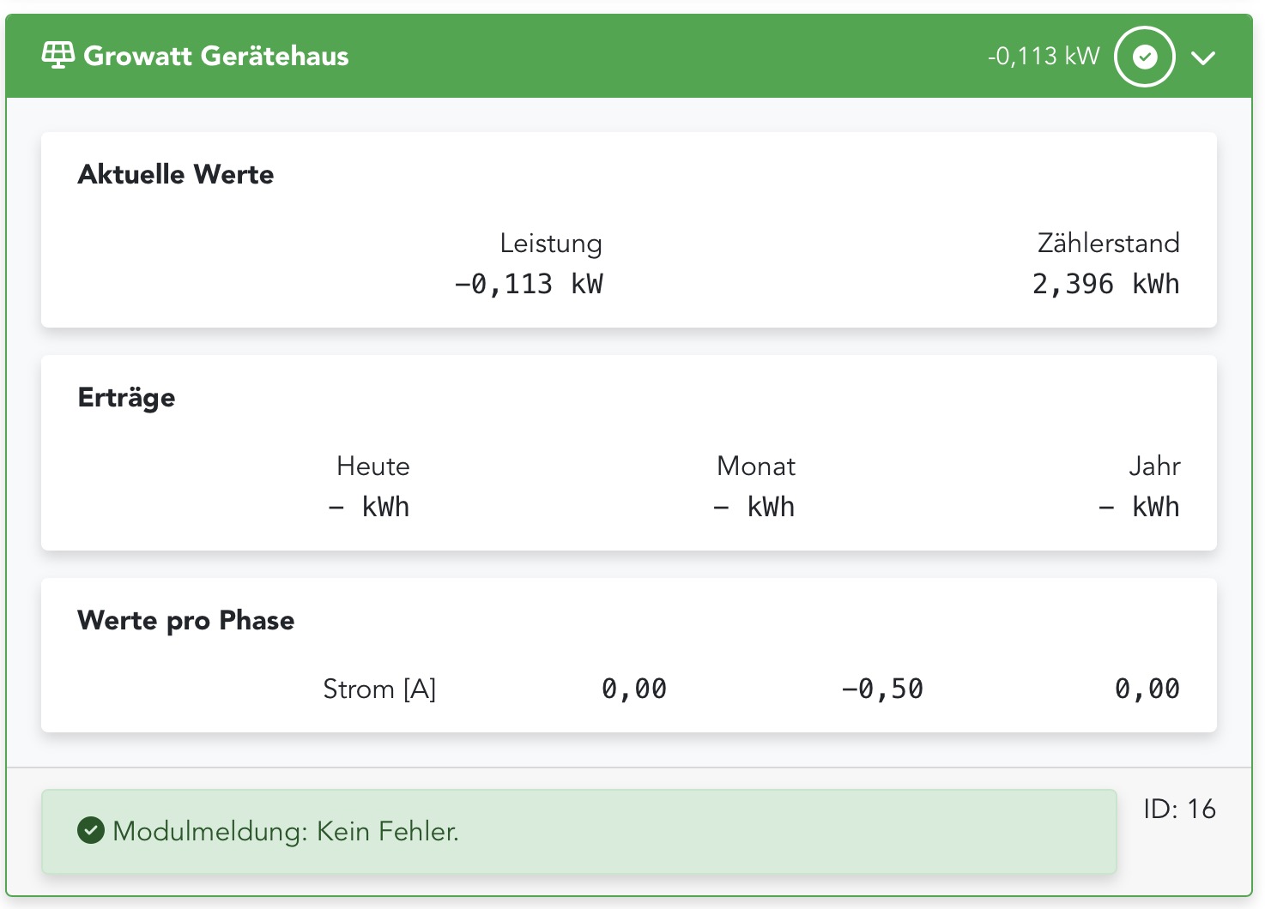Click the second phase current -0,50
This screenshot has height=909, width=1265.
882,689
